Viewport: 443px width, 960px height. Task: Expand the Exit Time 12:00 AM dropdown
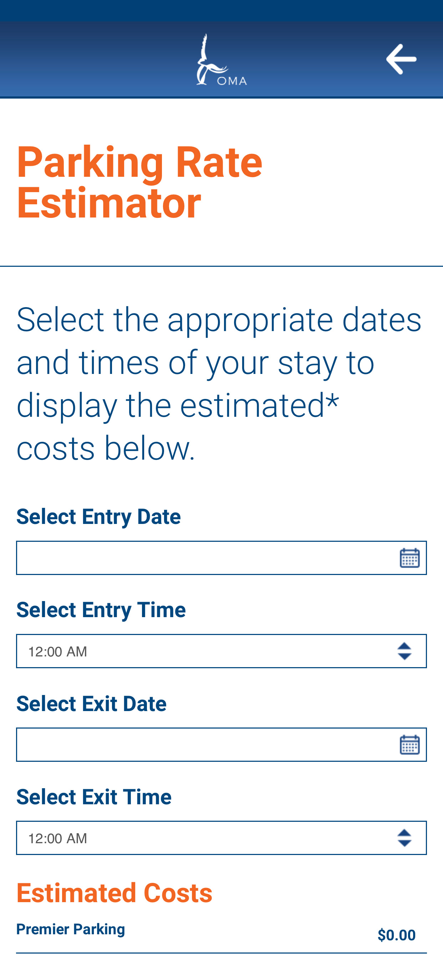(221, 838)
